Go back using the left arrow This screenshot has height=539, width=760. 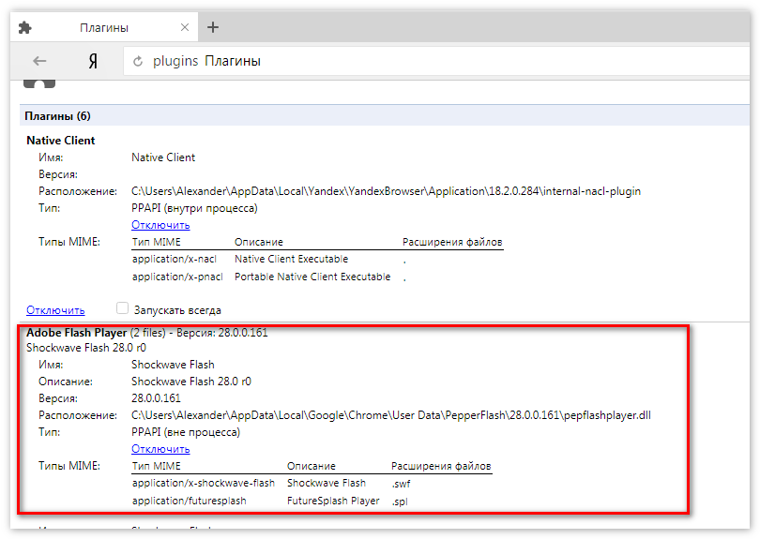tap(39, 61)
